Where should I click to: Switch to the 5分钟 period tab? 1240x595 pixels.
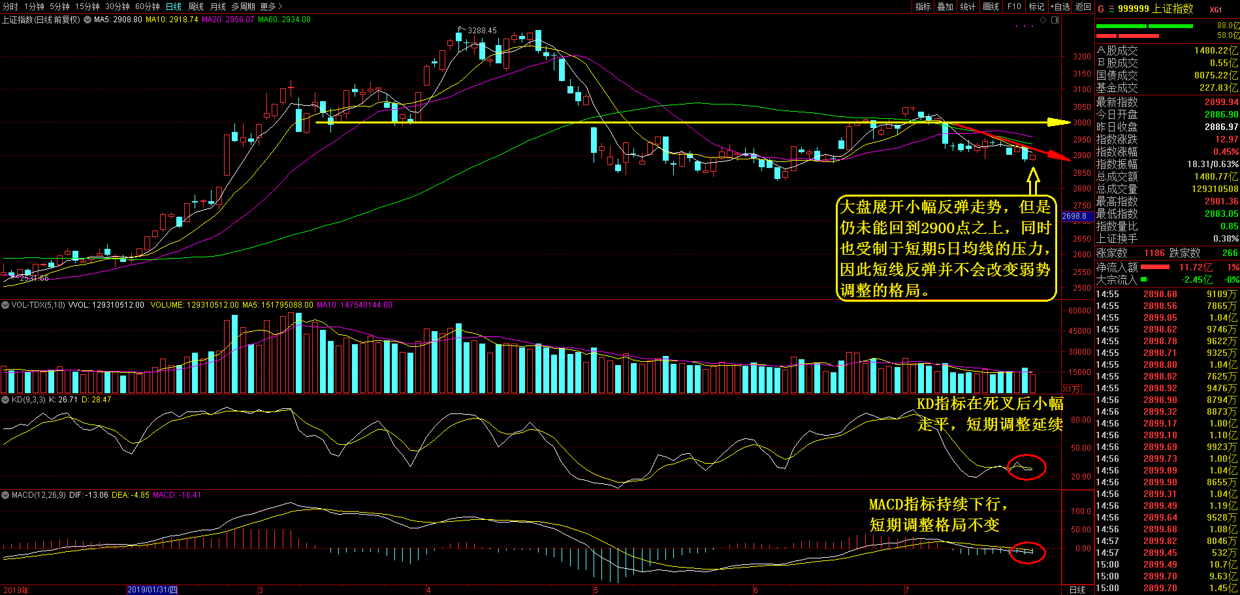point(59,7)
